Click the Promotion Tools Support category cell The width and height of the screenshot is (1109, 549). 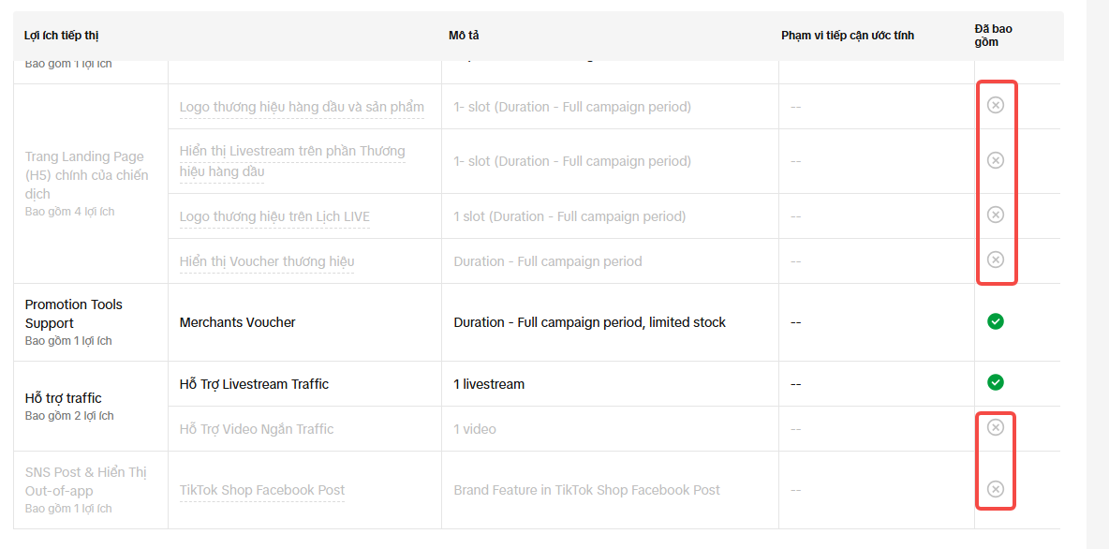pyautogui.click(x=74, y=314)
